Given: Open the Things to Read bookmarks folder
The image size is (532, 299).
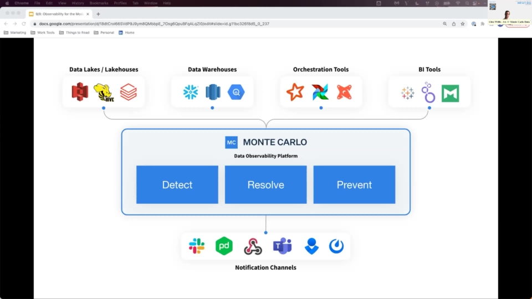Looking at the screenshot, I should coord(74,33).
